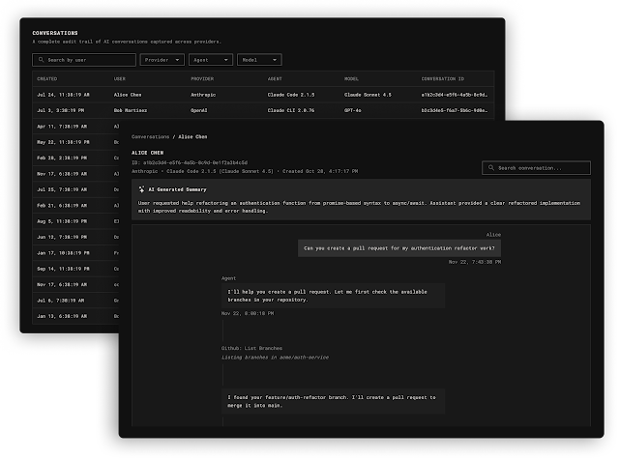This screenshot has height=460, width=619.
Task: Open the Provider filter dropdown
Action: coord(162,60)
